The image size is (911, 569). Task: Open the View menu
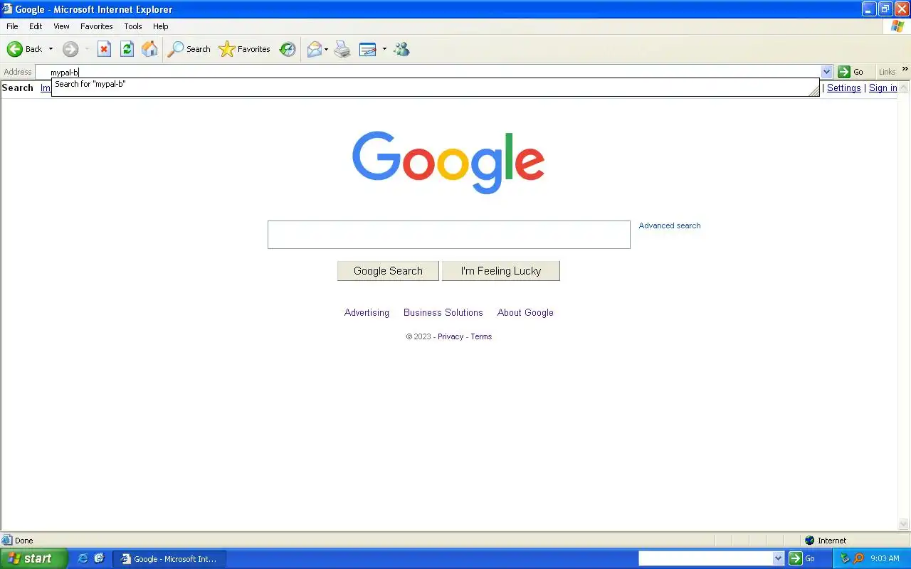coord(61,26)
